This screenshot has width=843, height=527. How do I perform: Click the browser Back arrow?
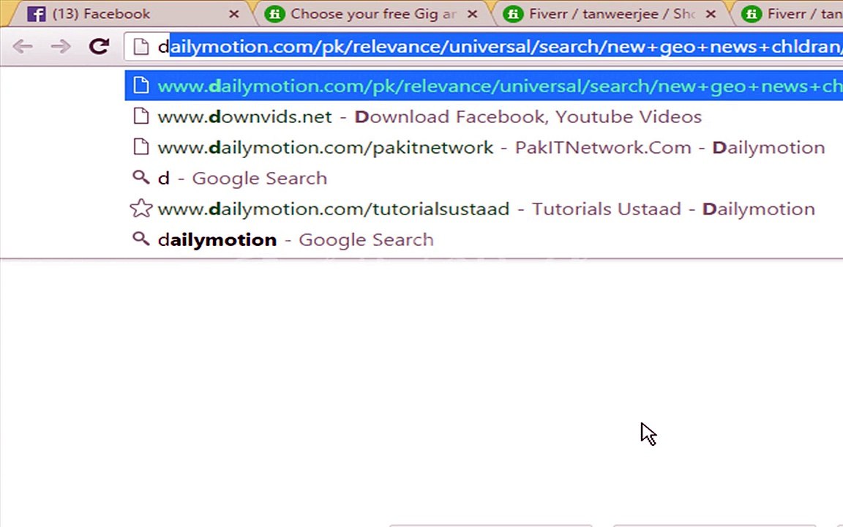[x=23, y=47]
